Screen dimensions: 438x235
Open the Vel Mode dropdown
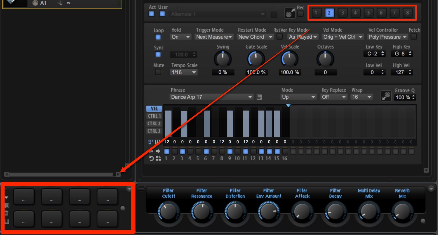pyautogui.click(x=343, y=37)
